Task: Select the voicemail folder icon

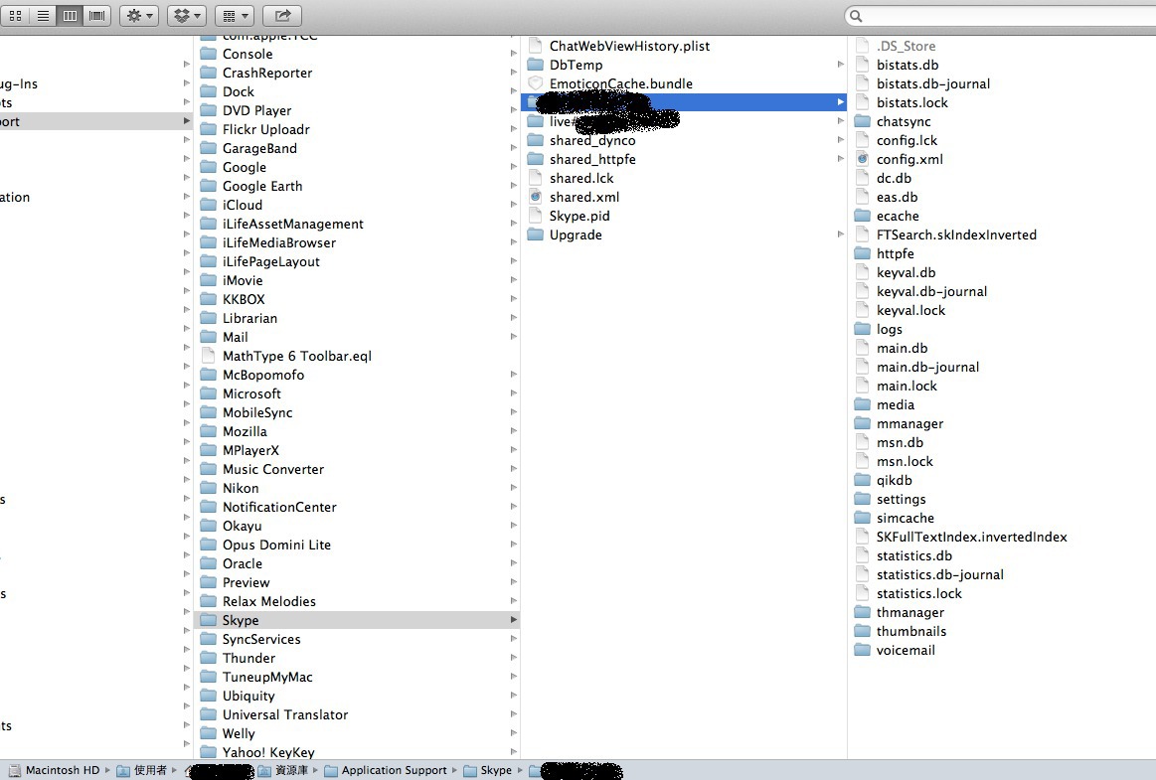Action: pyautogui.click(x=863, y=650)
